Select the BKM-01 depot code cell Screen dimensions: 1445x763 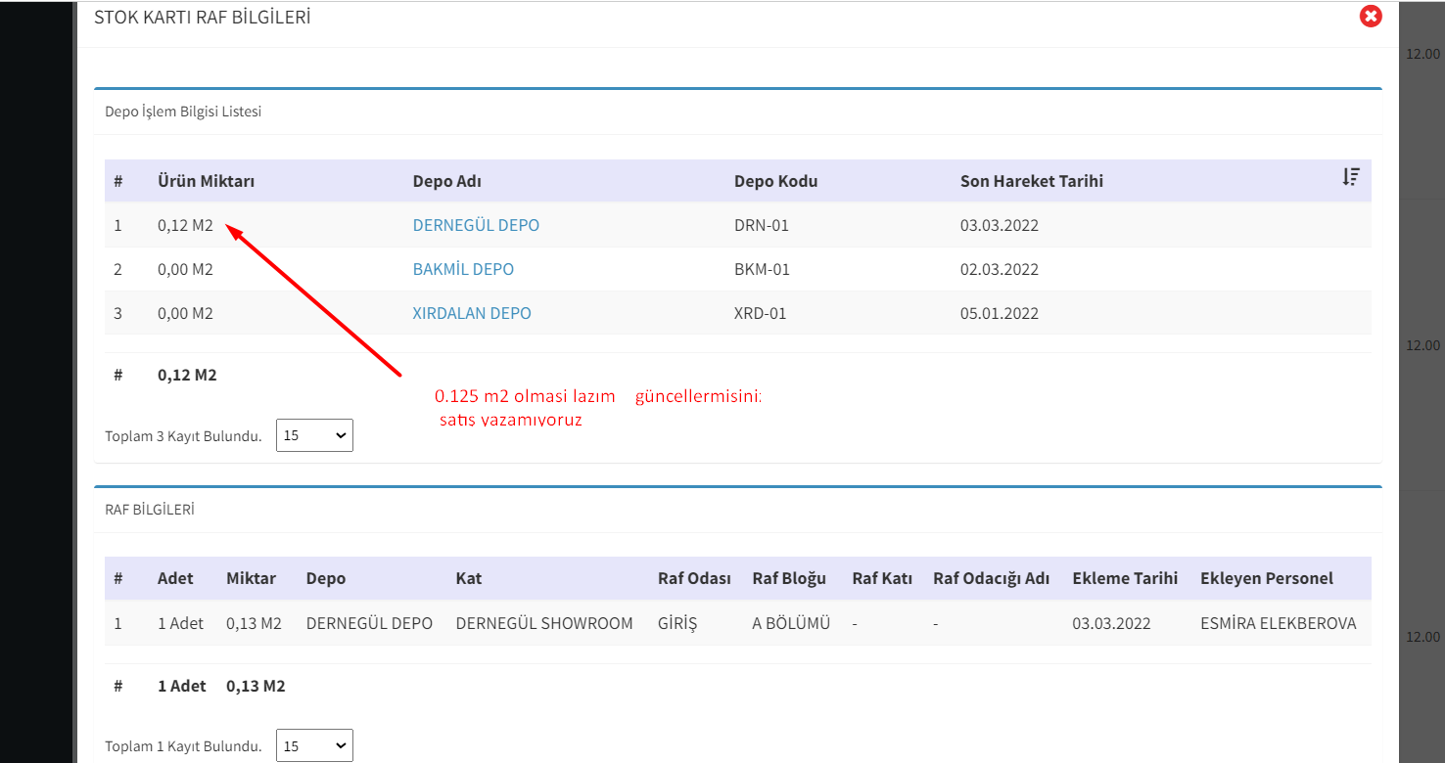point(762,269)
